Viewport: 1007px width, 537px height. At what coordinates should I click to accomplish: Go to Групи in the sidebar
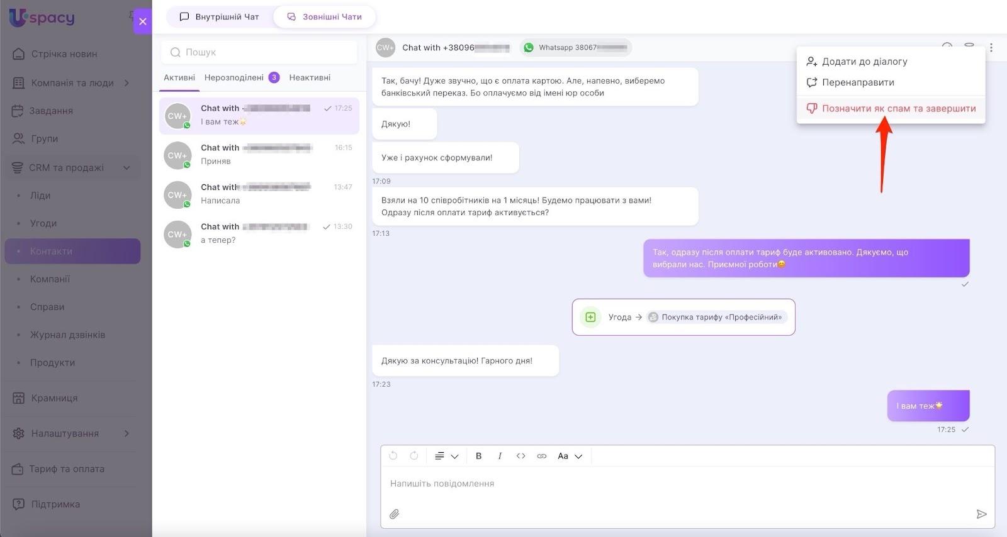44,138
